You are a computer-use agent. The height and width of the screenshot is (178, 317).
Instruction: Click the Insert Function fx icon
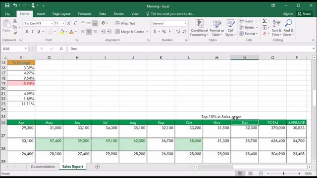pyautogui.click(x=61, y=48)
